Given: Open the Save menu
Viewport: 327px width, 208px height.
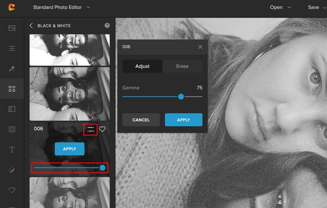Looking at the screenshot, I should (x=316, y=7).
